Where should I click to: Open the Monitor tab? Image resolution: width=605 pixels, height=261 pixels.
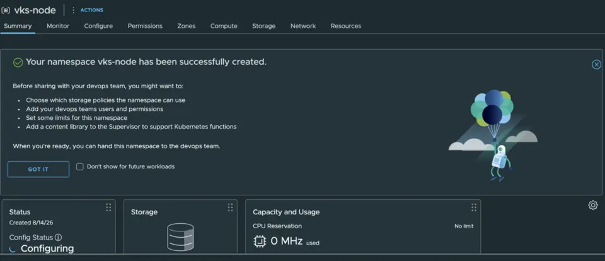(x=58, y=26)
